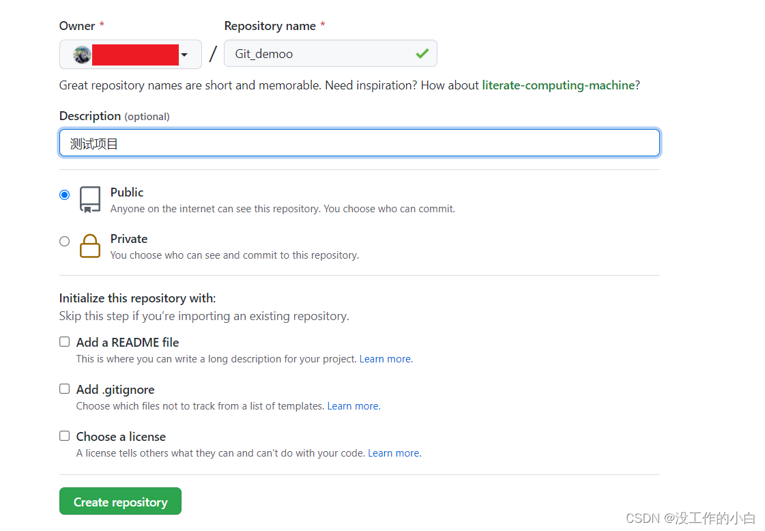Click the Private padlock icon
The height and width of the screenshot is (531, 765).
[x=90, y=246]
